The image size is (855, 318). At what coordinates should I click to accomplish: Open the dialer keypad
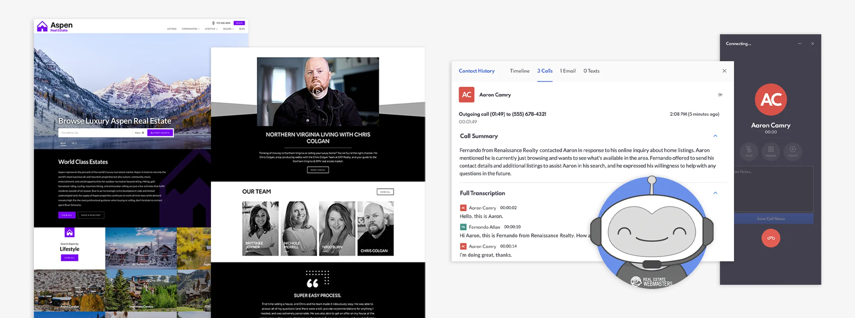pyautogui.click(x=771, y=151)
